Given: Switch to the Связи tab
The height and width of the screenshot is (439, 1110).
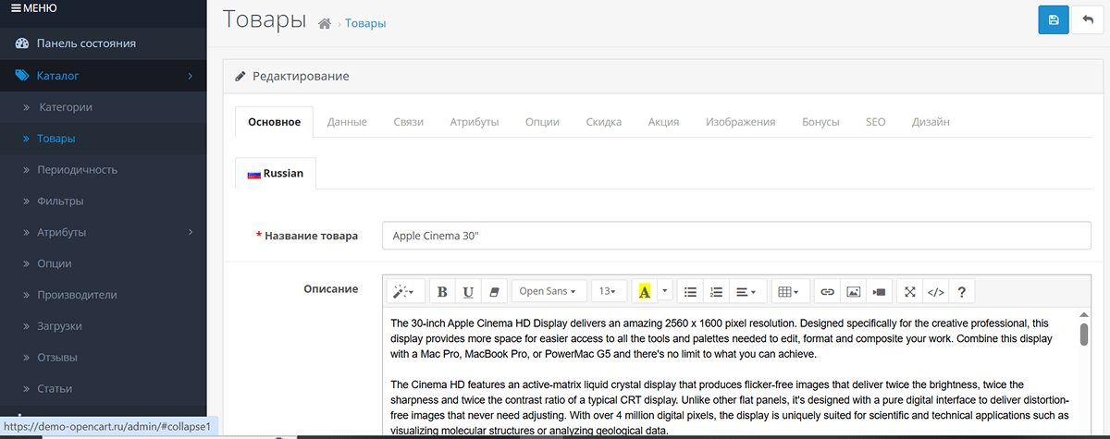Looking at the screenshot, I should pyautogui.click(x=408, y=122).
